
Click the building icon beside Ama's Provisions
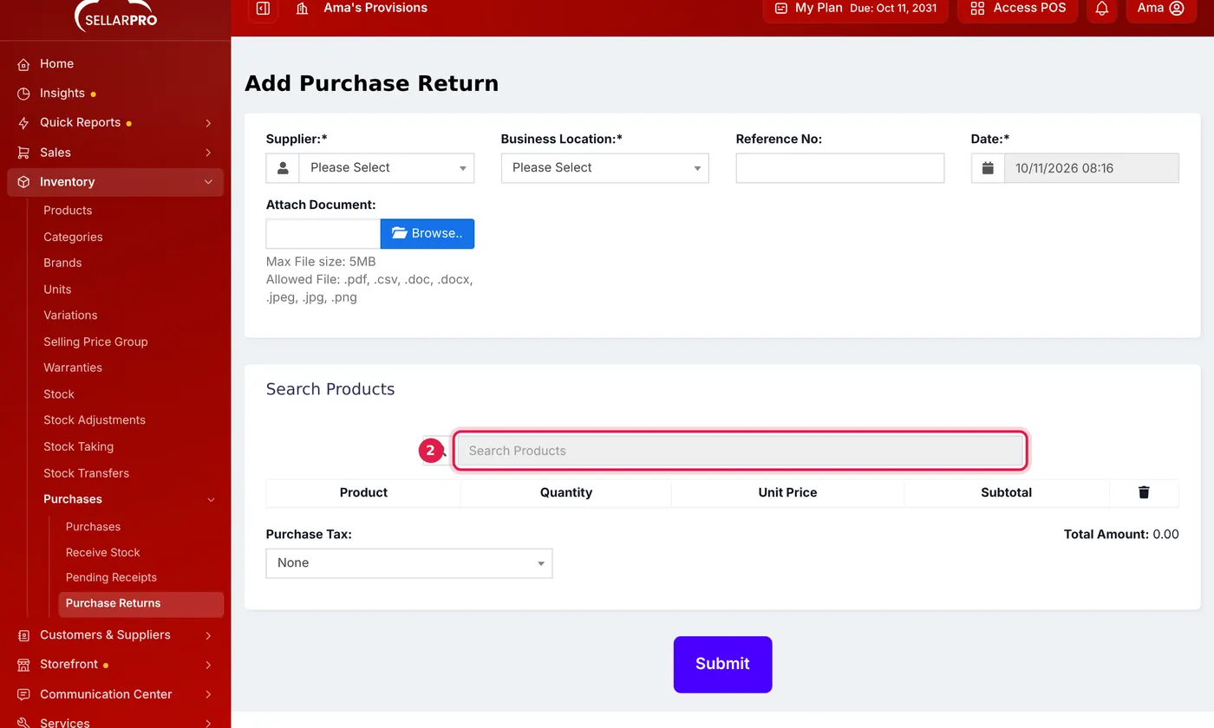click(303, 9)
